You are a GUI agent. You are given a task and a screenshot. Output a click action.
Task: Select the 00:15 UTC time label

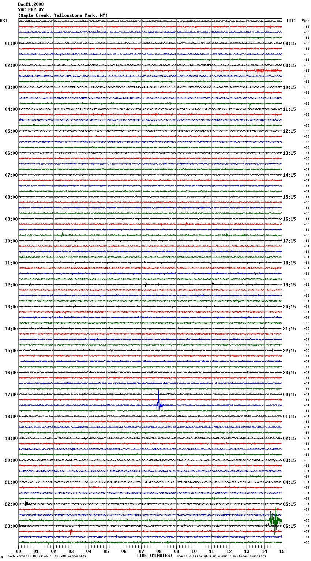[x=289, y=395]
